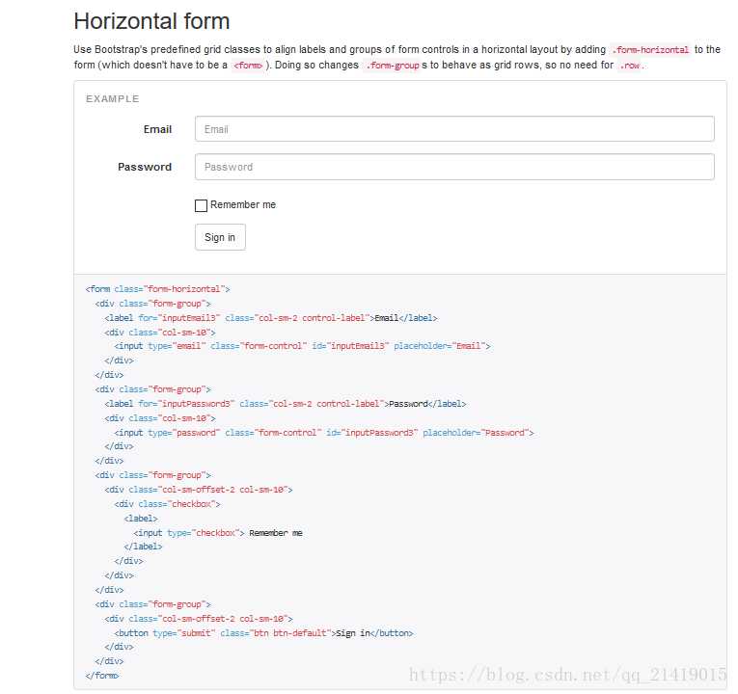Select the .form-group inline code in description
The height and width of the screenshot is (694, 738).
(x=392, y=66)
